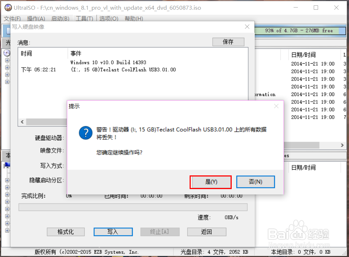Open the 帮助(H) menu

tap(134, 19)
